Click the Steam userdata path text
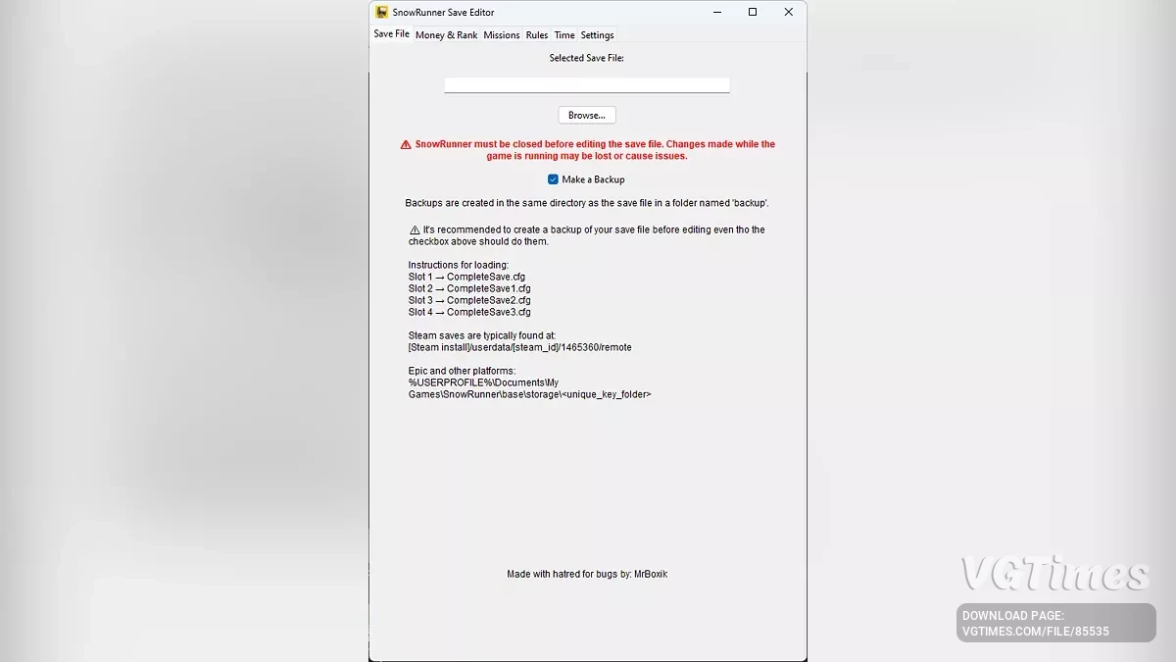The height and width of the screenshot is (662, 1176). tap(520, 347)
